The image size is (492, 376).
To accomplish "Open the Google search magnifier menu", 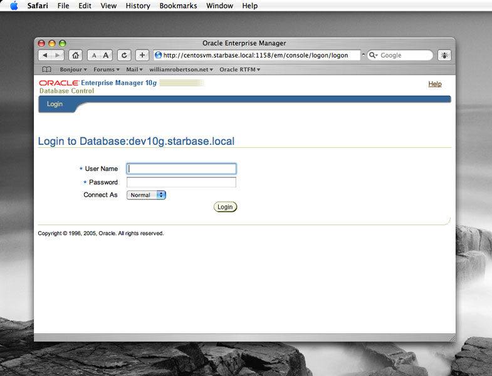I will pos(373,55).
